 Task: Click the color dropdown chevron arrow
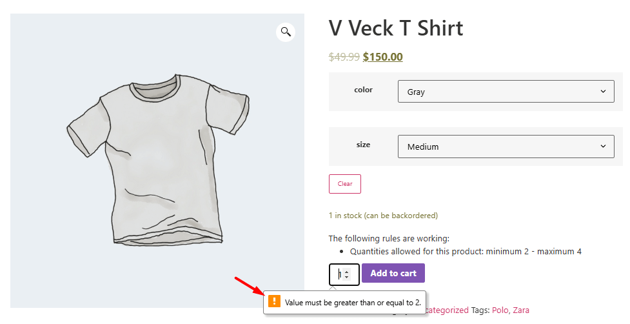(x=603, y=92)
